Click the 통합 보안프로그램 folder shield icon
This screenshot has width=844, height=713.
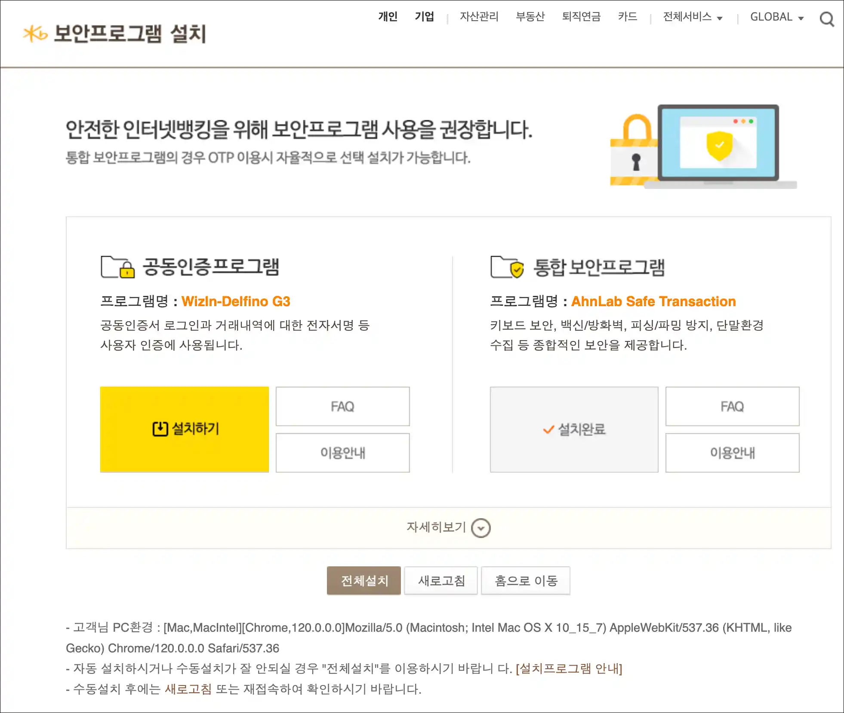coord(507,267)
